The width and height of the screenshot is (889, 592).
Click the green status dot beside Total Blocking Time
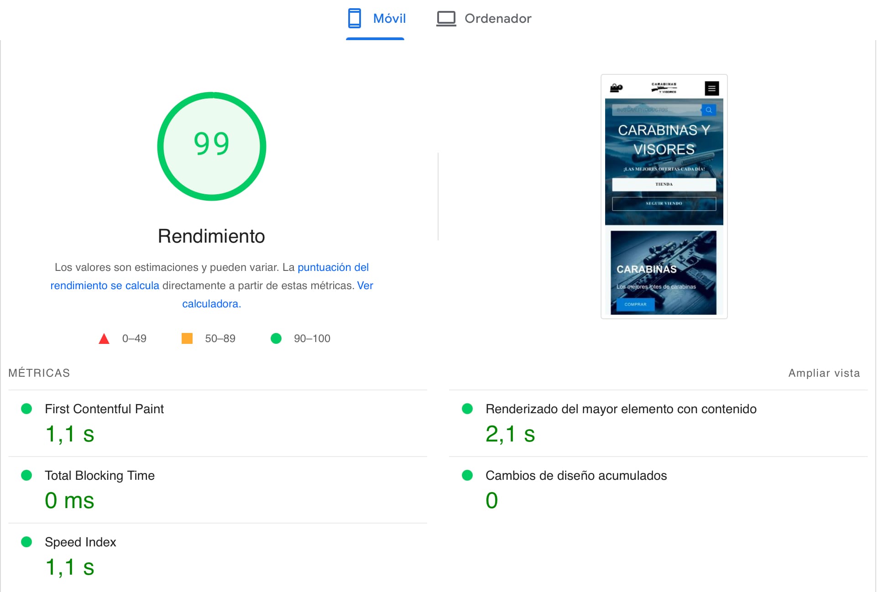click(x=27, y=476)
